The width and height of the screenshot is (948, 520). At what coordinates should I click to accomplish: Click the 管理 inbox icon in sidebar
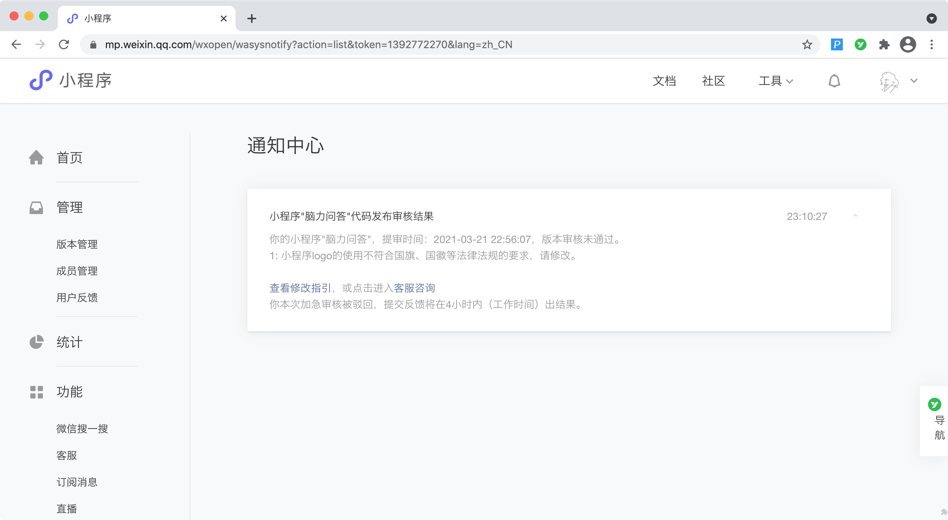click(x=36, y=207)
